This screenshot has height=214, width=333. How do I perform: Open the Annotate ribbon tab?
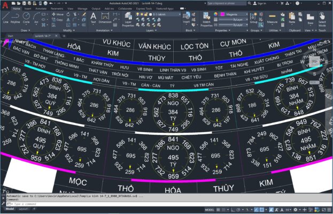(41, 9)
